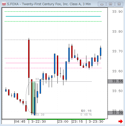Minimize the S.FOXA chart window
Image resolution: width=125 pixels, height=126 pixels.
102,4
